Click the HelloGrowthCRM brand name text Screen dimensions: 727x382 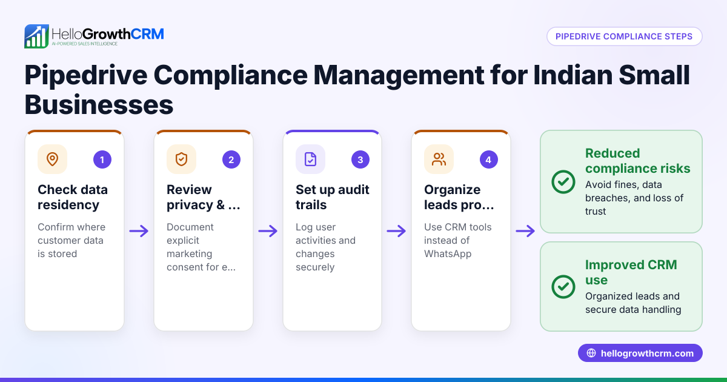pyautogui.click(x=108, y=33)
